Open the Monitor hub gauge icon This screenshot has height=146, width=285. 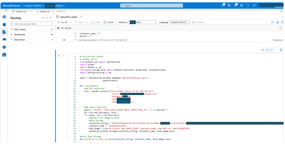(4, 47)
